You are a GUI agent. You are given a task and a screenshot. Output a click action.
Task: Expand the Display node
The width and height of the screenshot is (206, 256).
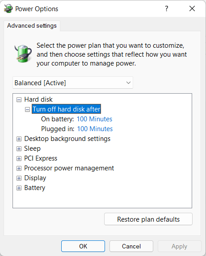19,178
